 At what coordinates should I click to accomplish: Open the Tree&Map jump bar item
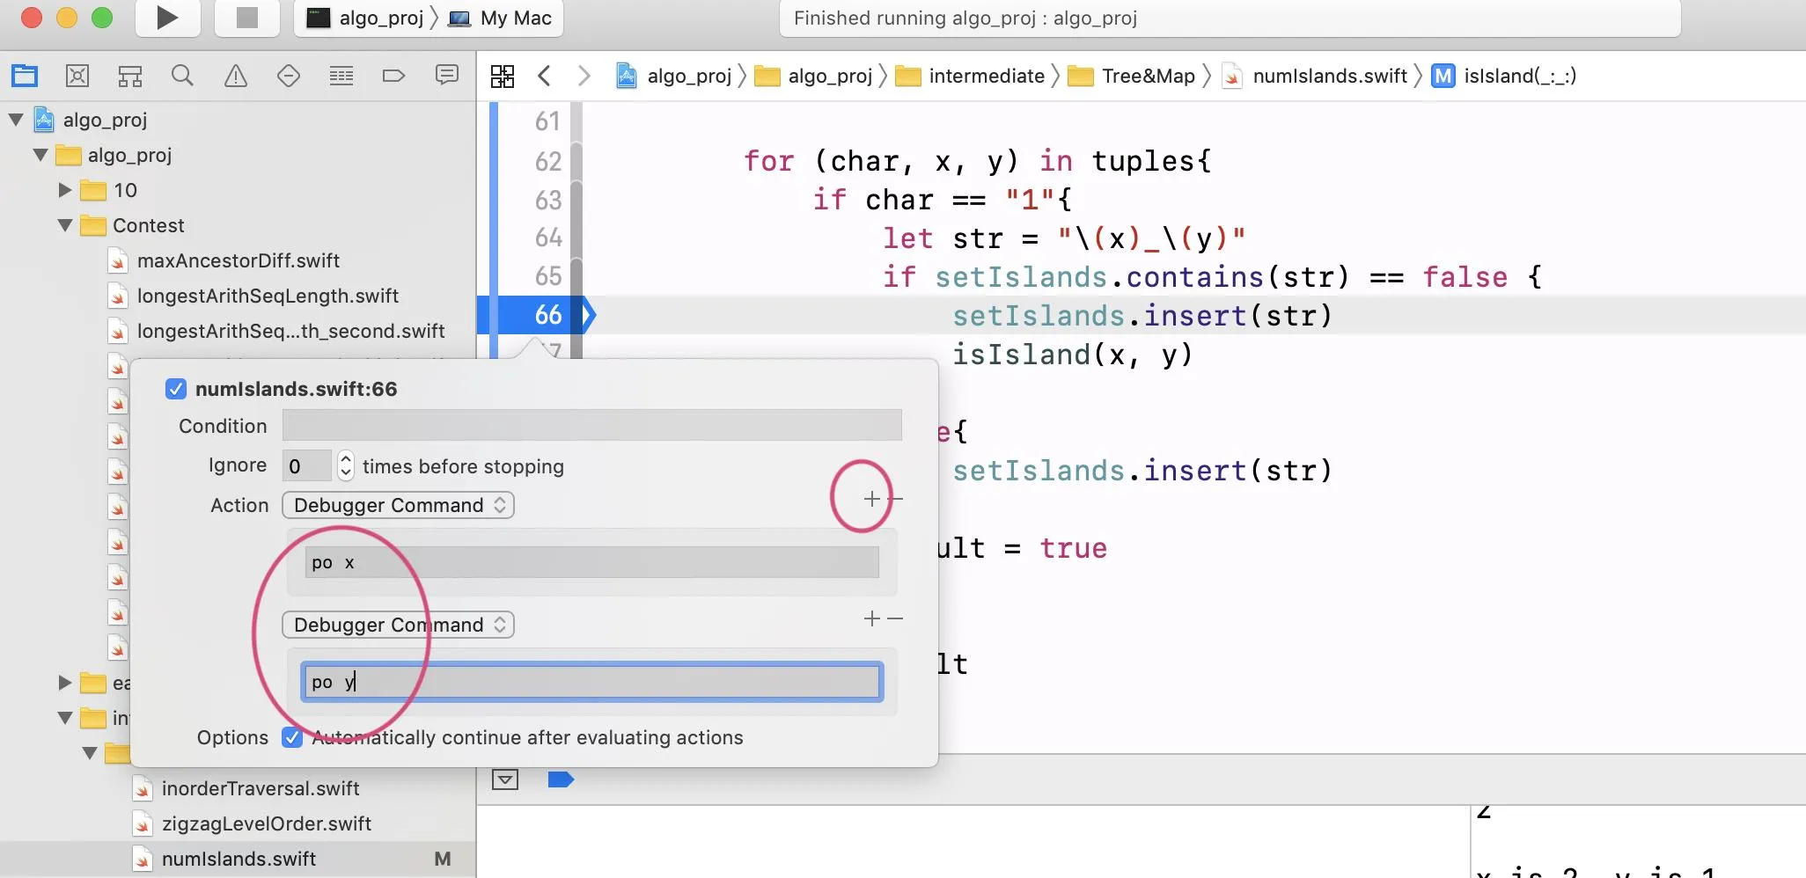coord(1132,76)
